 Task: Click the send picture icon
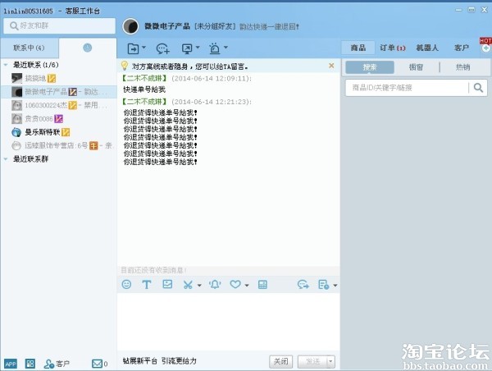point(167,284)
